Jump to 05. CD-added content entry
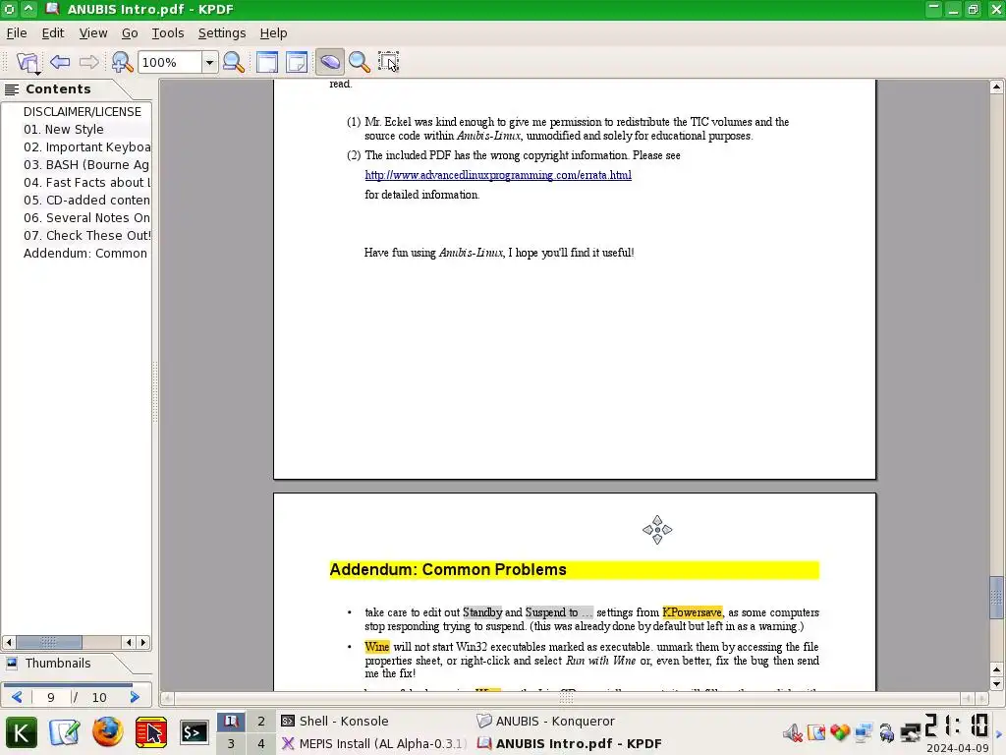The image size is (1006, 755). (x=86, y=200)
